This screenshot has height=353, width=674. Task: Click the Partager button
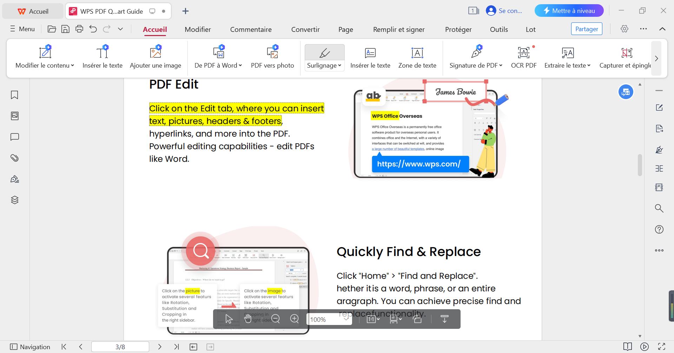pyautogui.click(x=586, y=29)
